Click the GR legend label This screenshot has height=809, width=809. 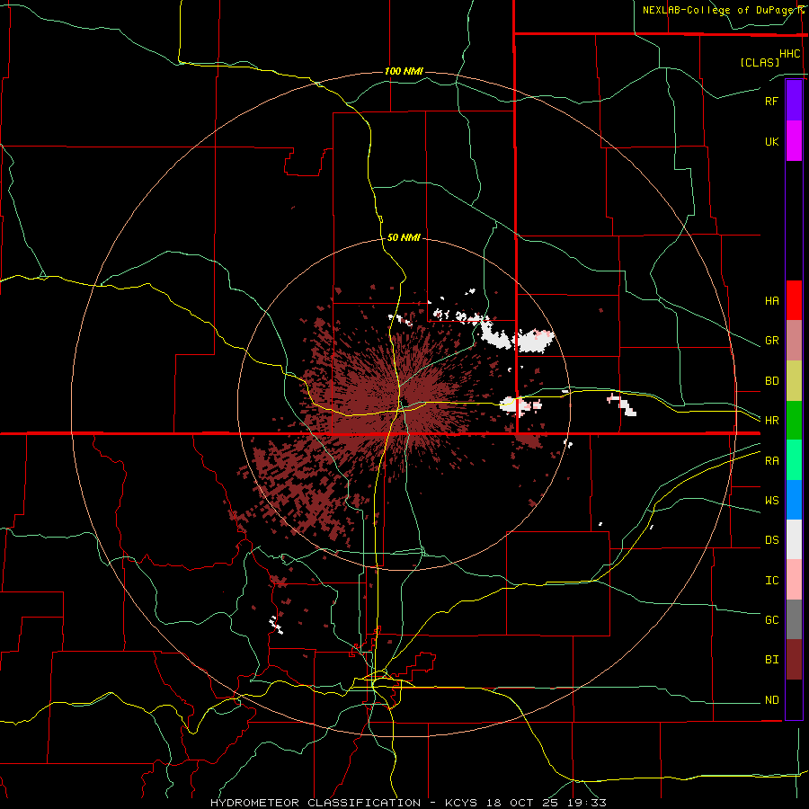[x=771, y=341]
